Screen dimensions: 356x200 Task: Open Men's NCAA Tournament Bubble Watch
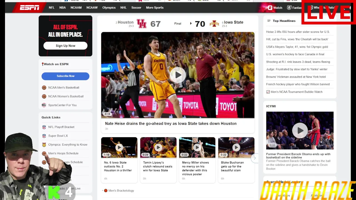pos(296,92)
